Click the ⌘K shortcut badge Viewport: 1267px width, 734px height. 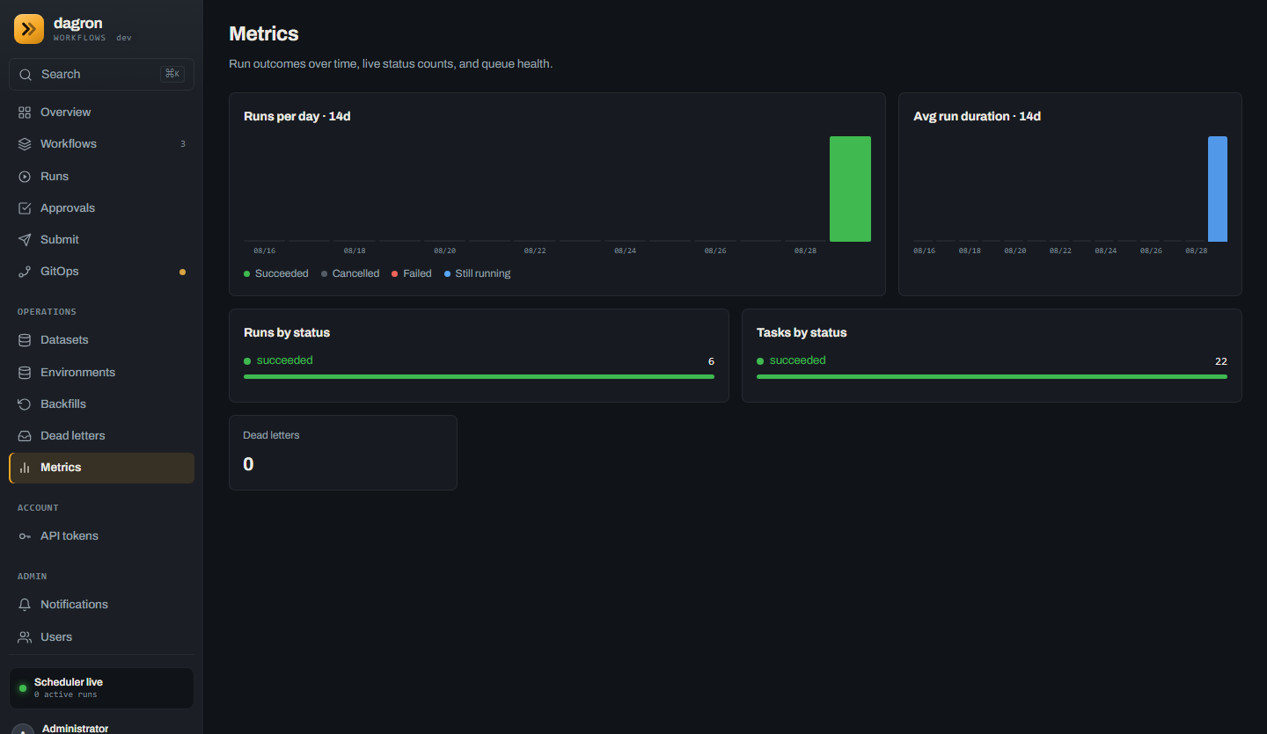pyautogui.click(x=172, y=75)
